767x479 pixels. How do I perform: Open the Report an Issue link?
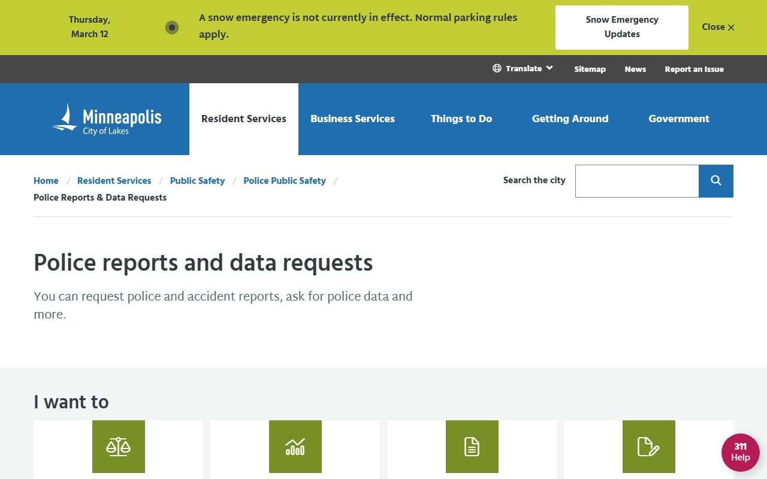click(694, 69)
